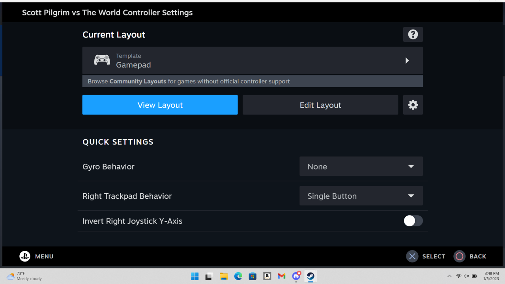Click the View Layout button
This screenshot has height=284, width=505.
pyautogui.click(x=160, y=105)
